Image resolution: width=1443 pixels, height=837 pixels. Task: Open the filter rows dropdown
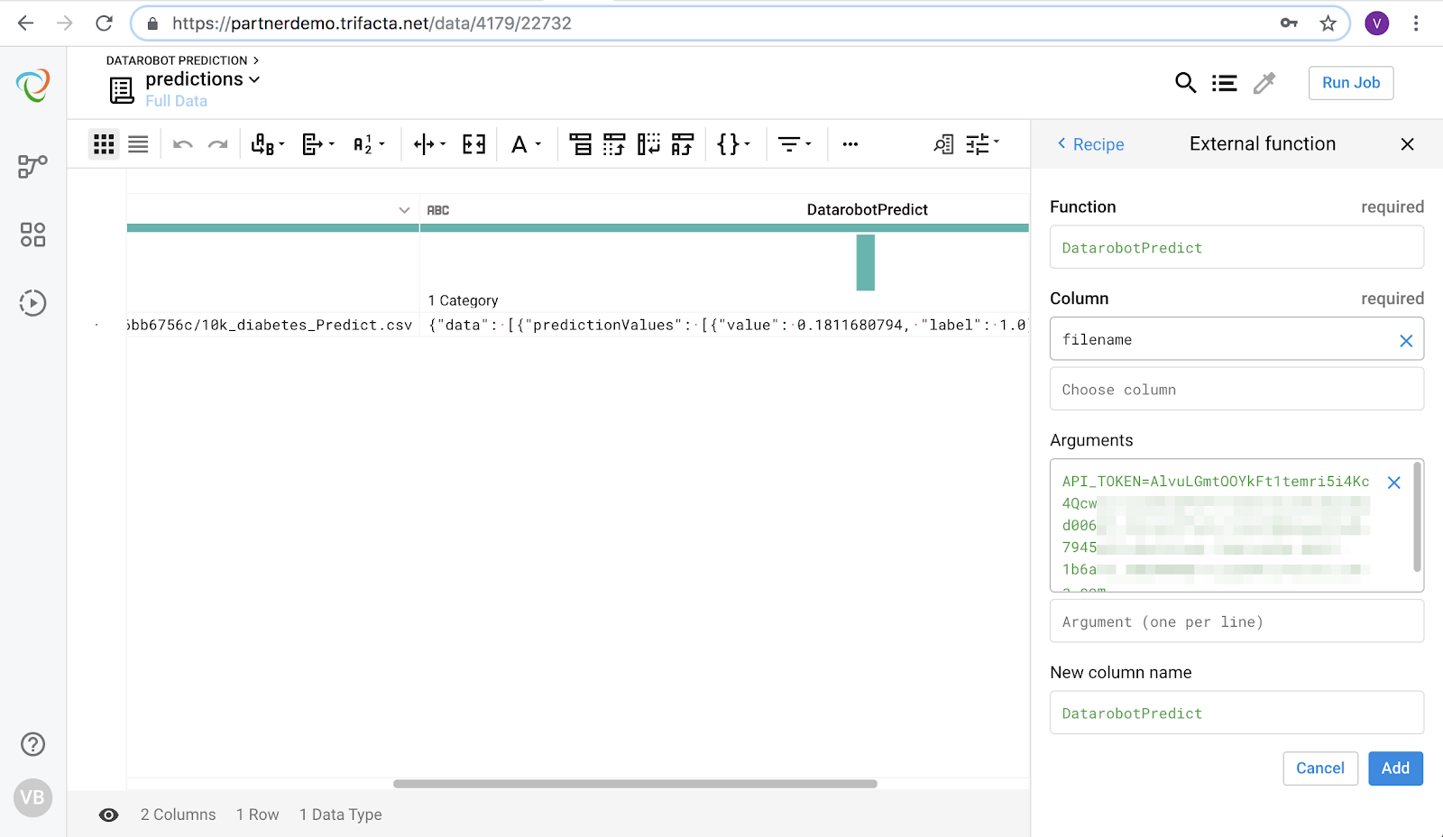pos(795,144)
